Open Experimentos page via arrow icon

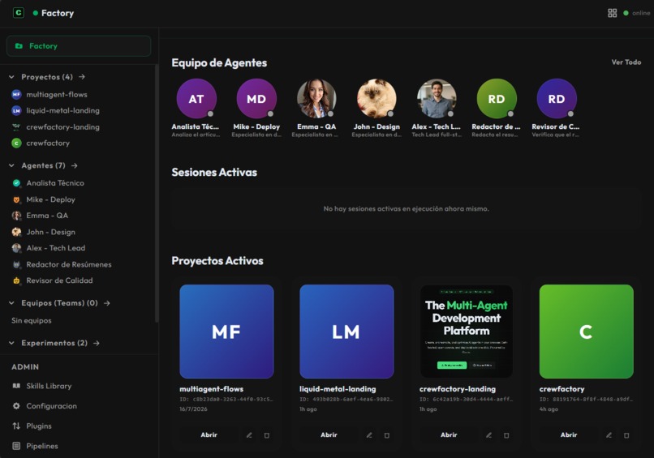[x=97, y=343]
